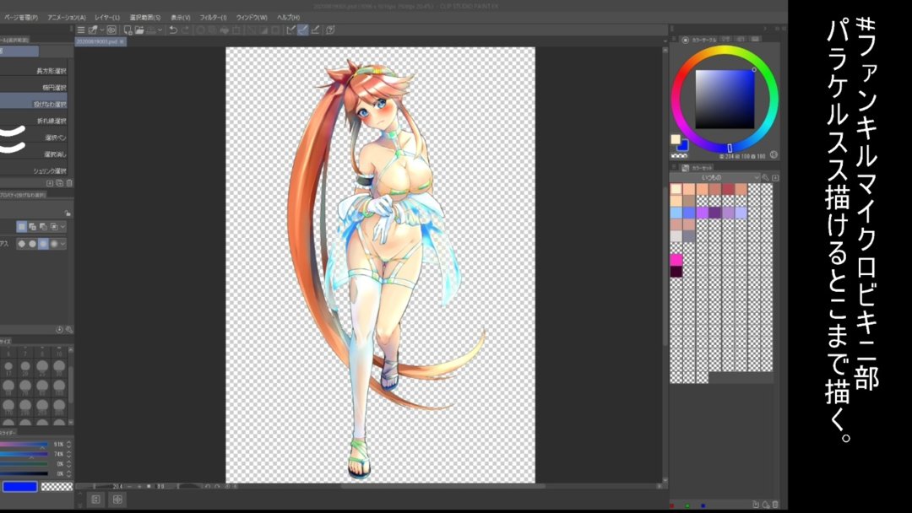The height and width of the screenshot is (513, 912).
Task: Choose new selection mode icon
Action: [x=21, y=227]
